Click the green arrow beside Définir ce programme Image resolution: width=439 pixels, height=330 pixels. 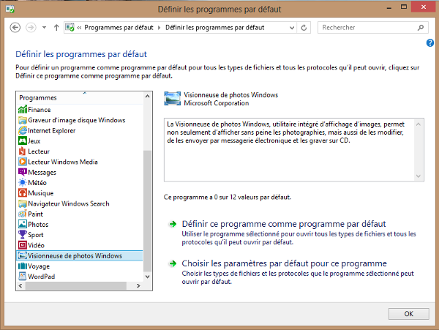[173, 224]
